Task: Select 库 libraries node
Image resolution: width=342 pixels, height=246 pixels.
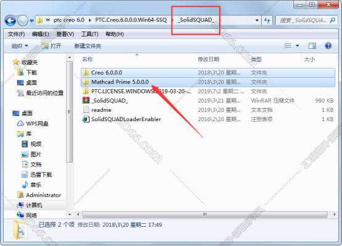Action: coord(29,134)
